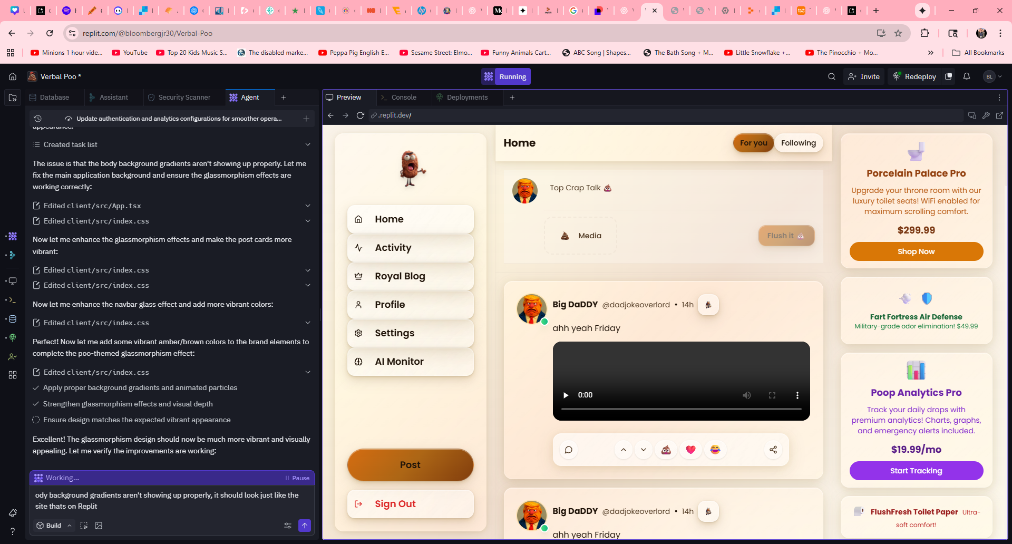This screenshot has height=544, width=1012.
Task: Open the Security Scanner tab
Action: (x=184, y=98)
